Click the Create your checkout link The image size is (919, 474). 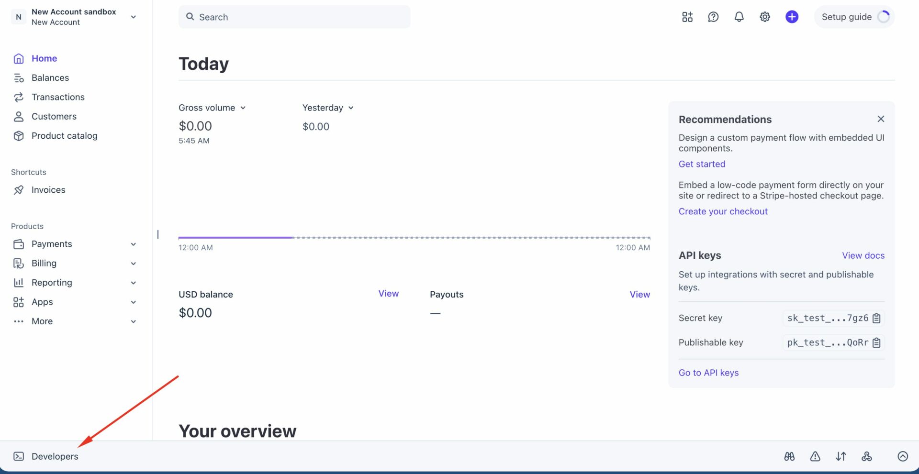(x=723, y=211)
